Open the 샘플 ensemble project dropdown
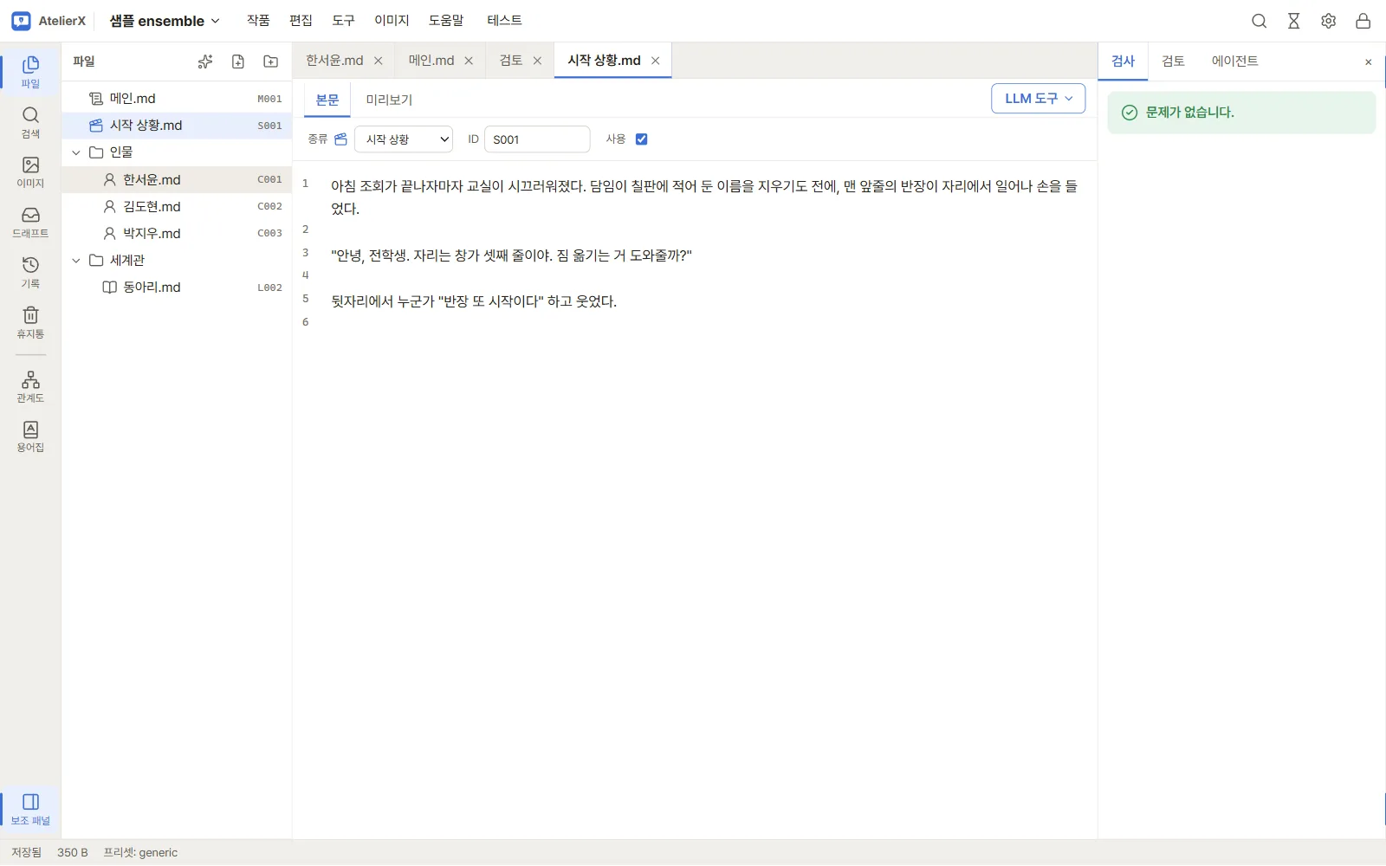Screen dimensions: 1386x866 [x=165, y=21]
